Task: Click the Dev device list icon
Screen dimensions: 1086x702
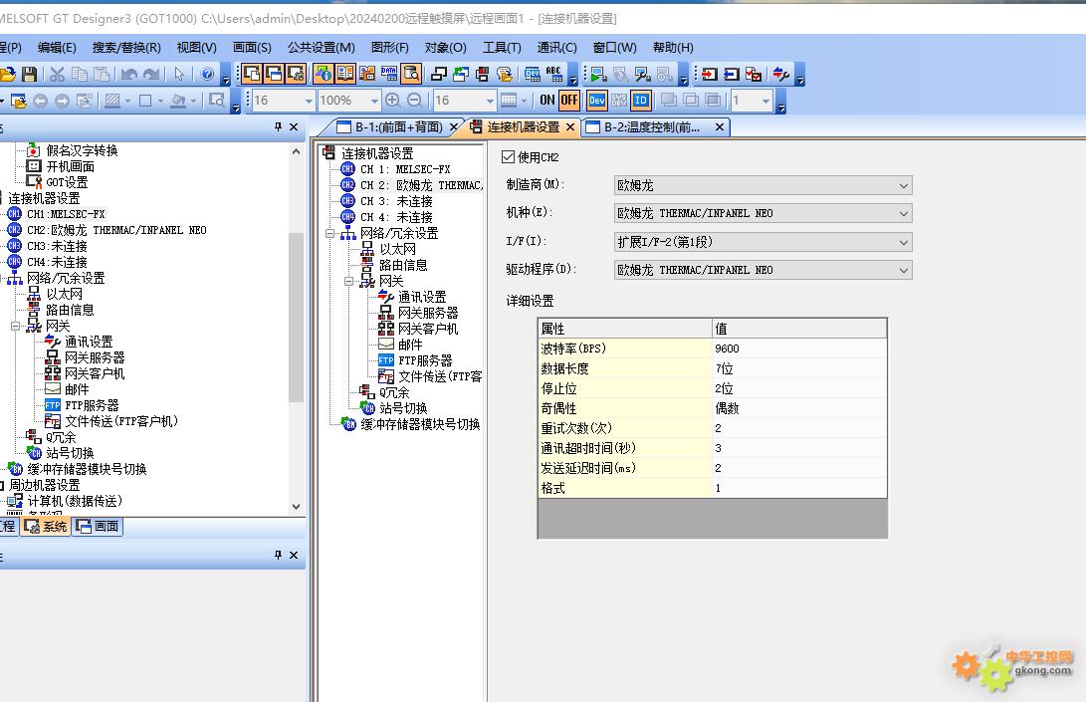Action: (x=532, y=74)
